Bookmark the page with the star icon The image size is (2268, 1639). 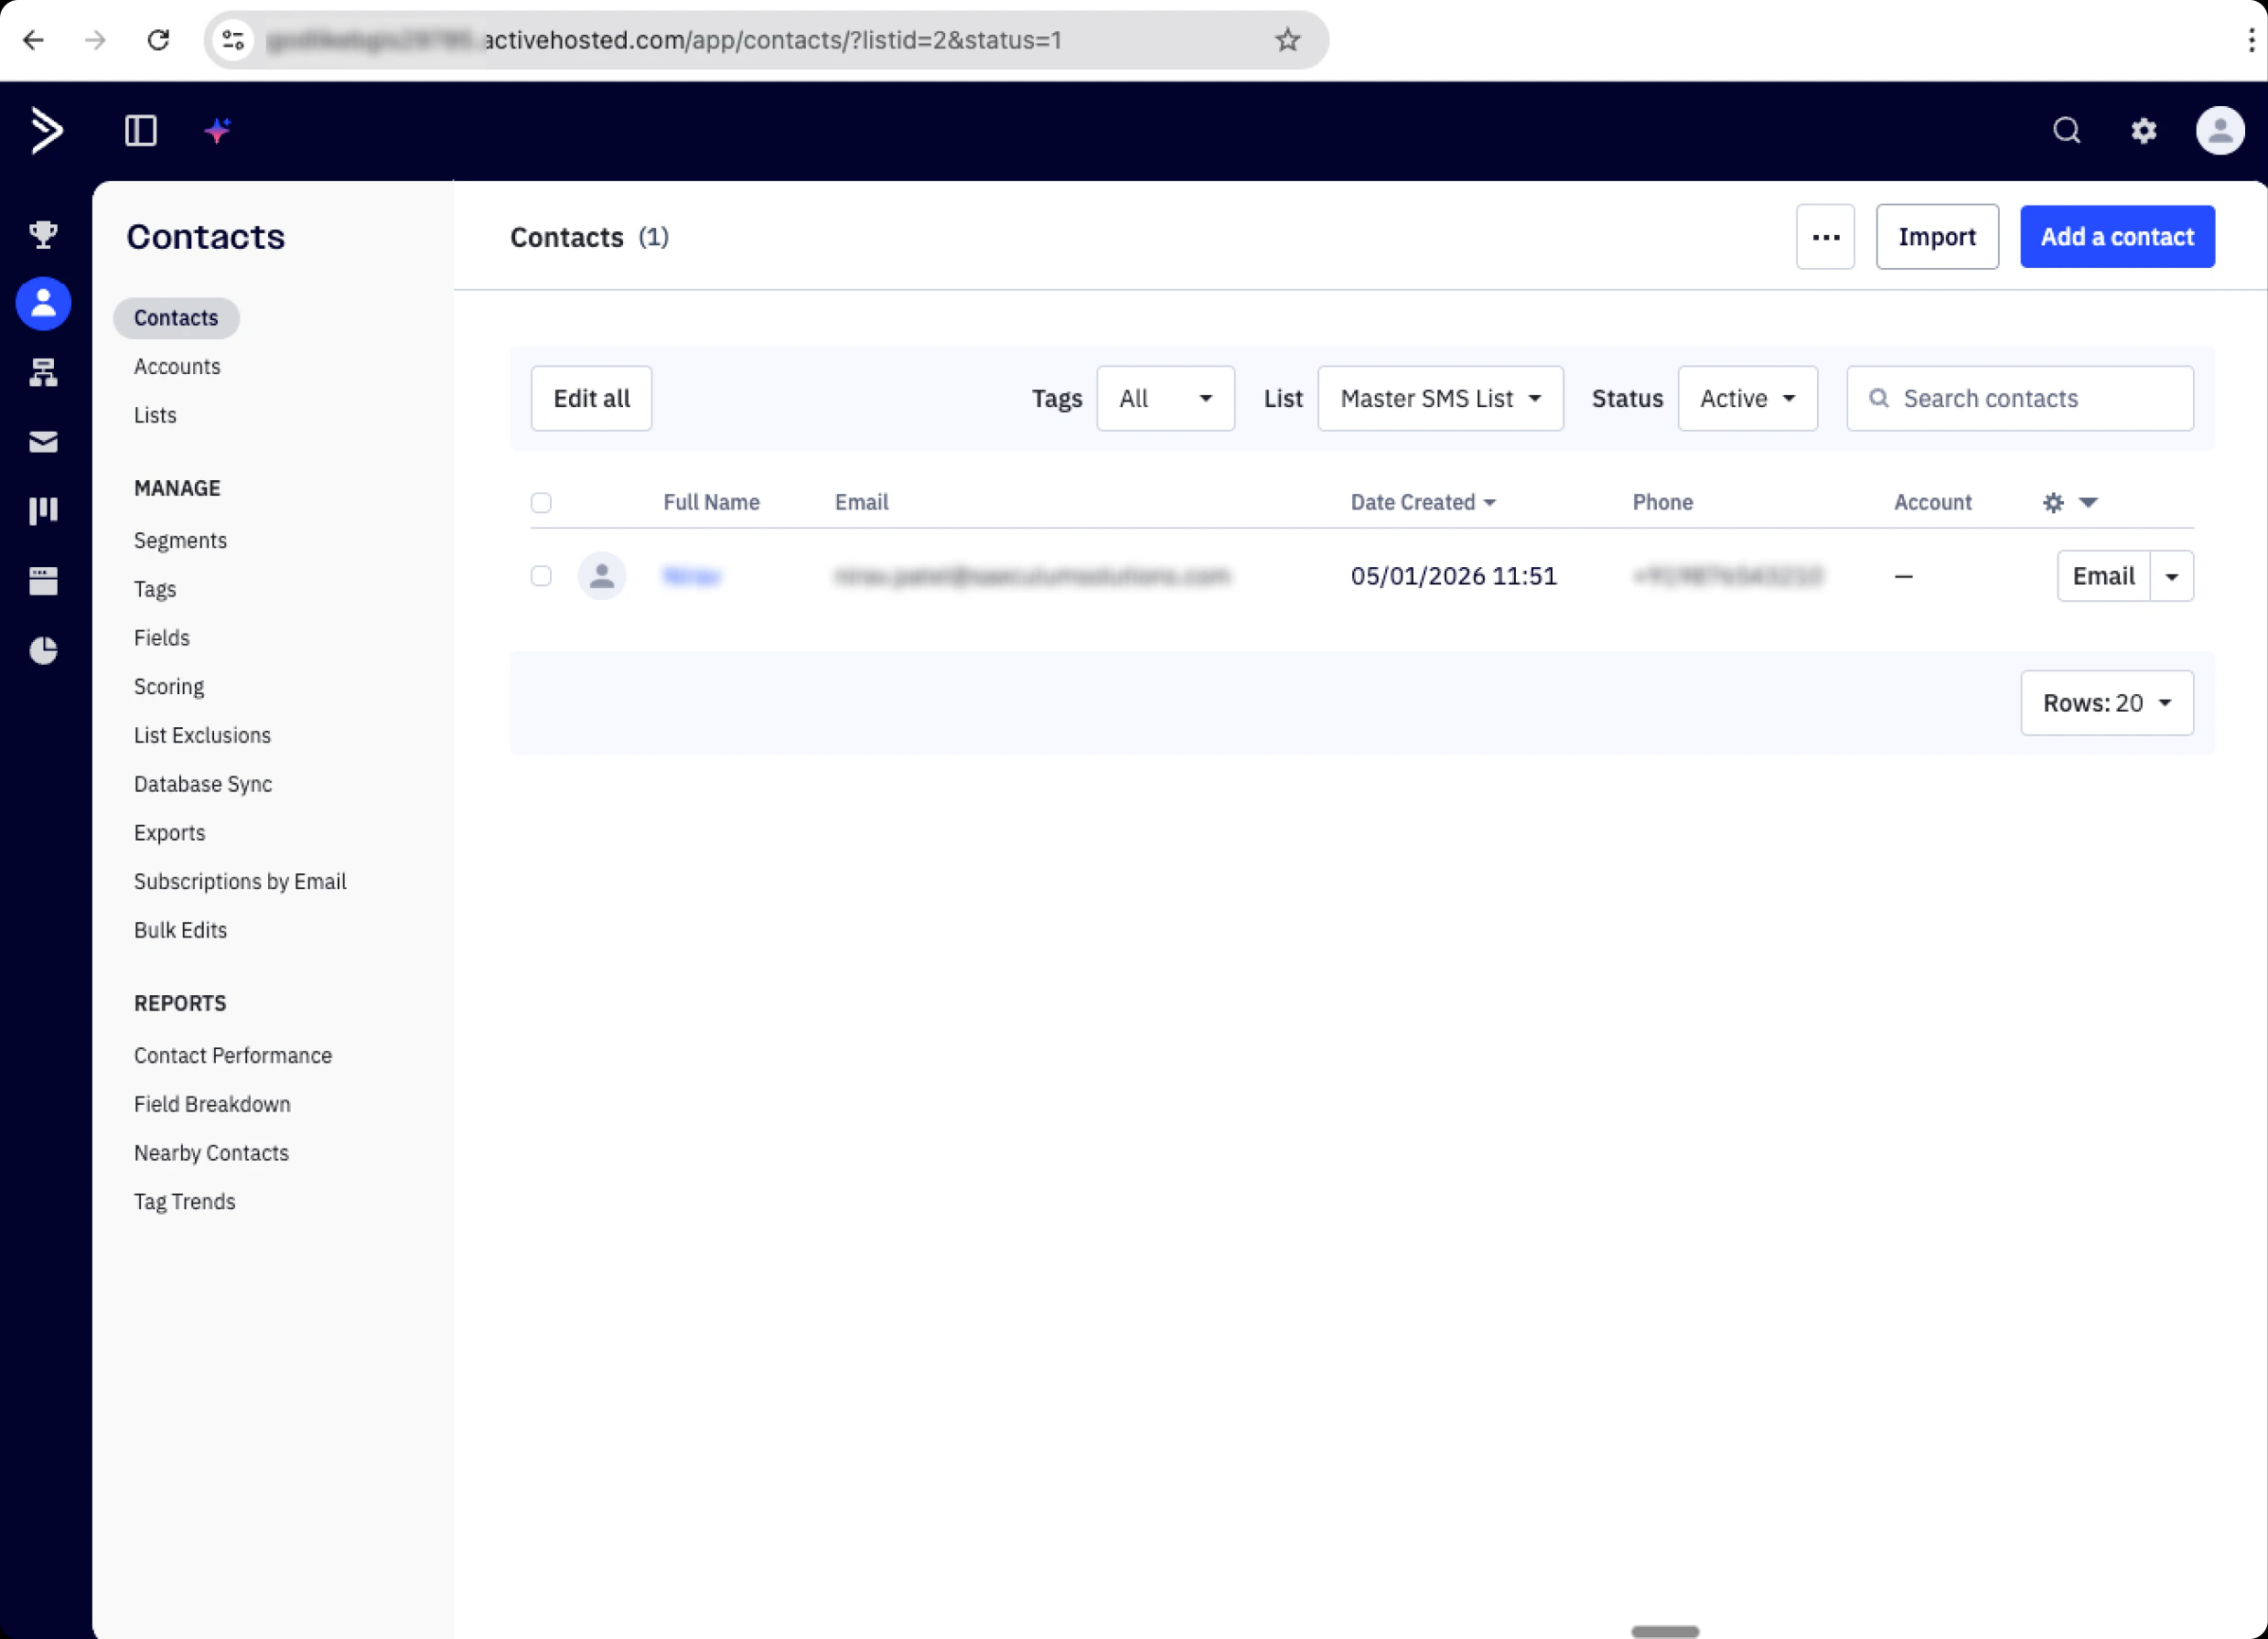pos(1287,40)
